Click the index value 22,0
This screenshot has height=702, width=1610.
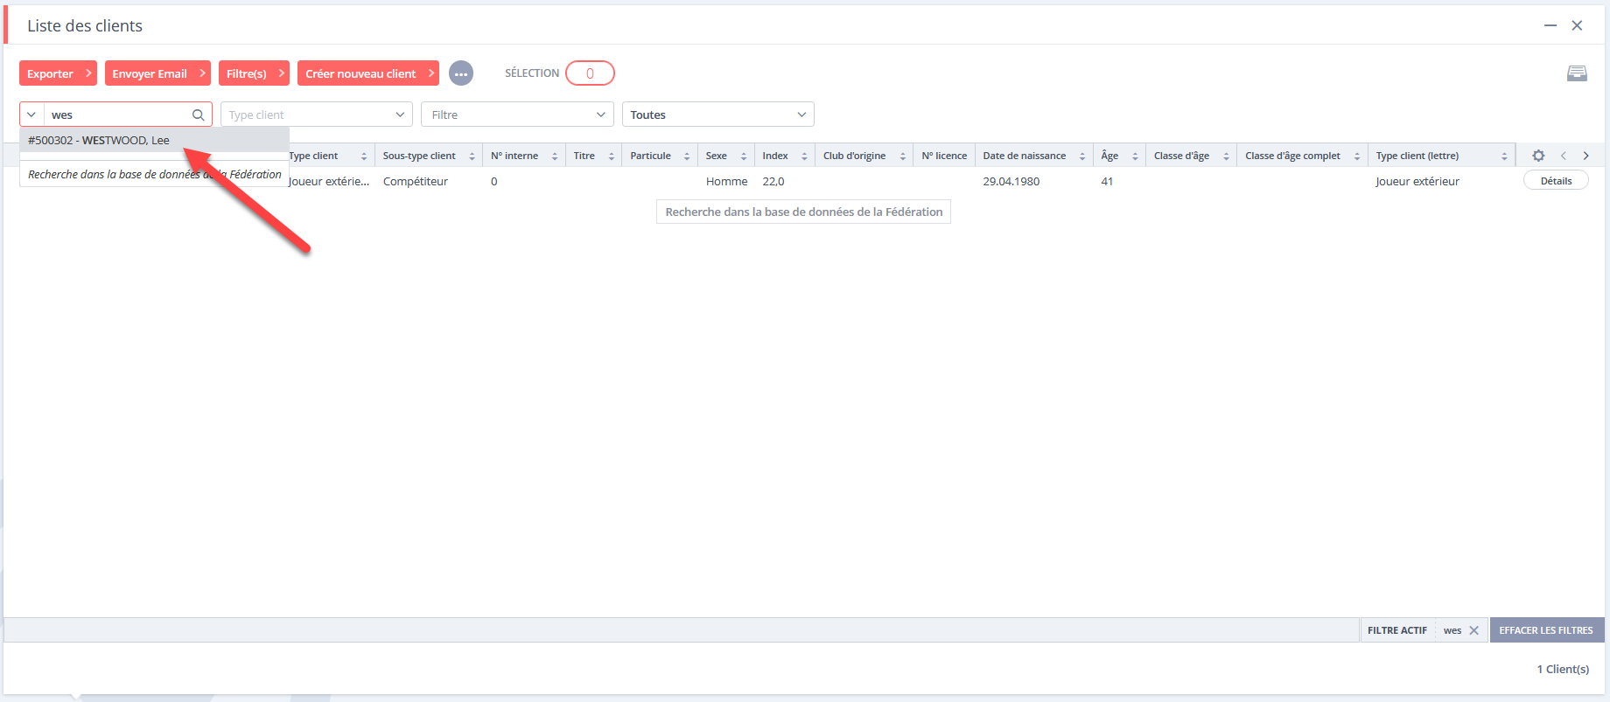pyautogui.click(x=773, y=181)
